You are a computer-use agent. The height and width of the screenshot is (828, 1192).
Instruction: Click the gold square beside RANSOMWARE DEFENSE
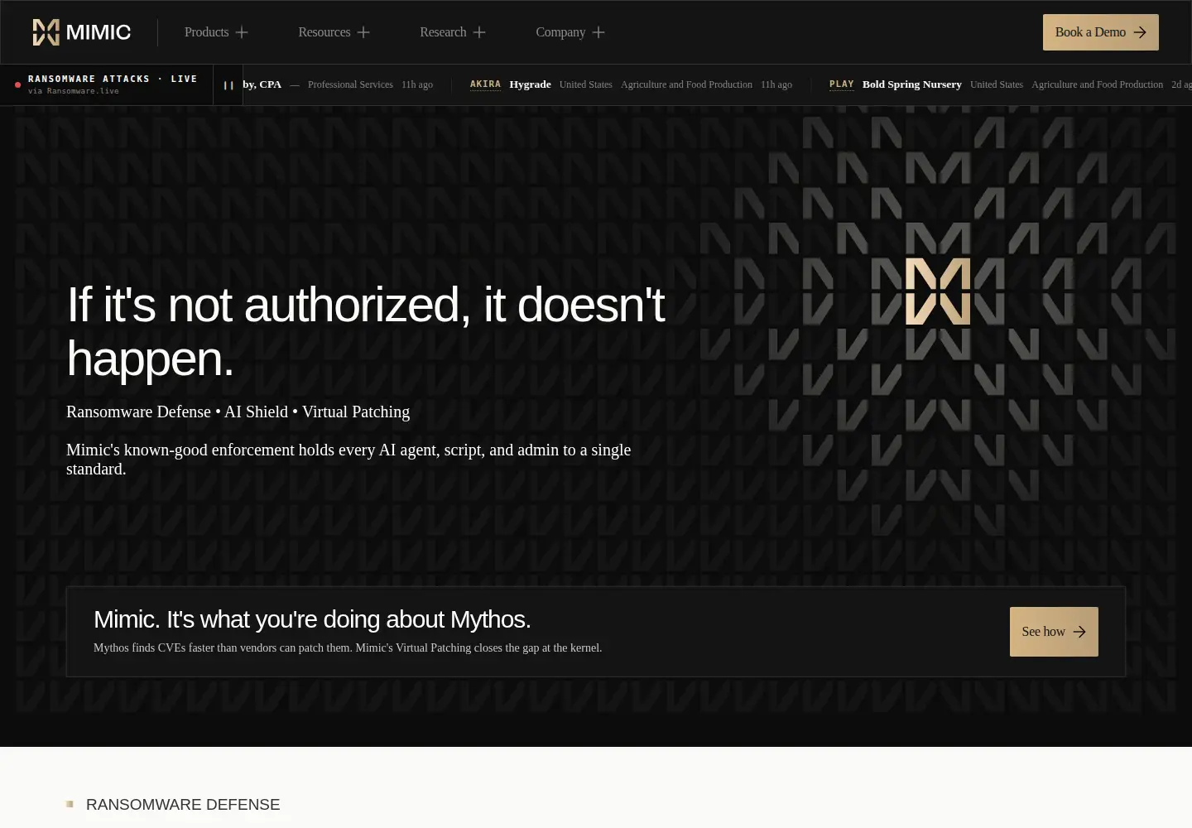pyautogui.click(x=70, y=804)
